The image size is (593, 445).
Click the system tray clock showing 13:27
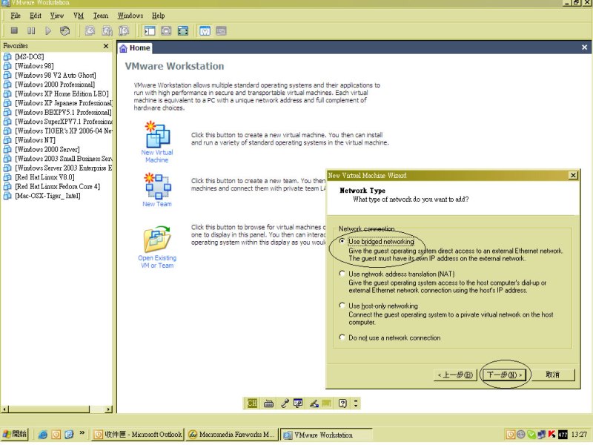[x=579, y=435]
